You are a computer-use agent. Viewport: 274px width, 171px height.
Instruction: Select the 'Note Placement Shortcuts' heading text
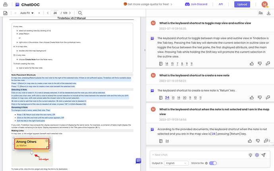click(23, 75)
